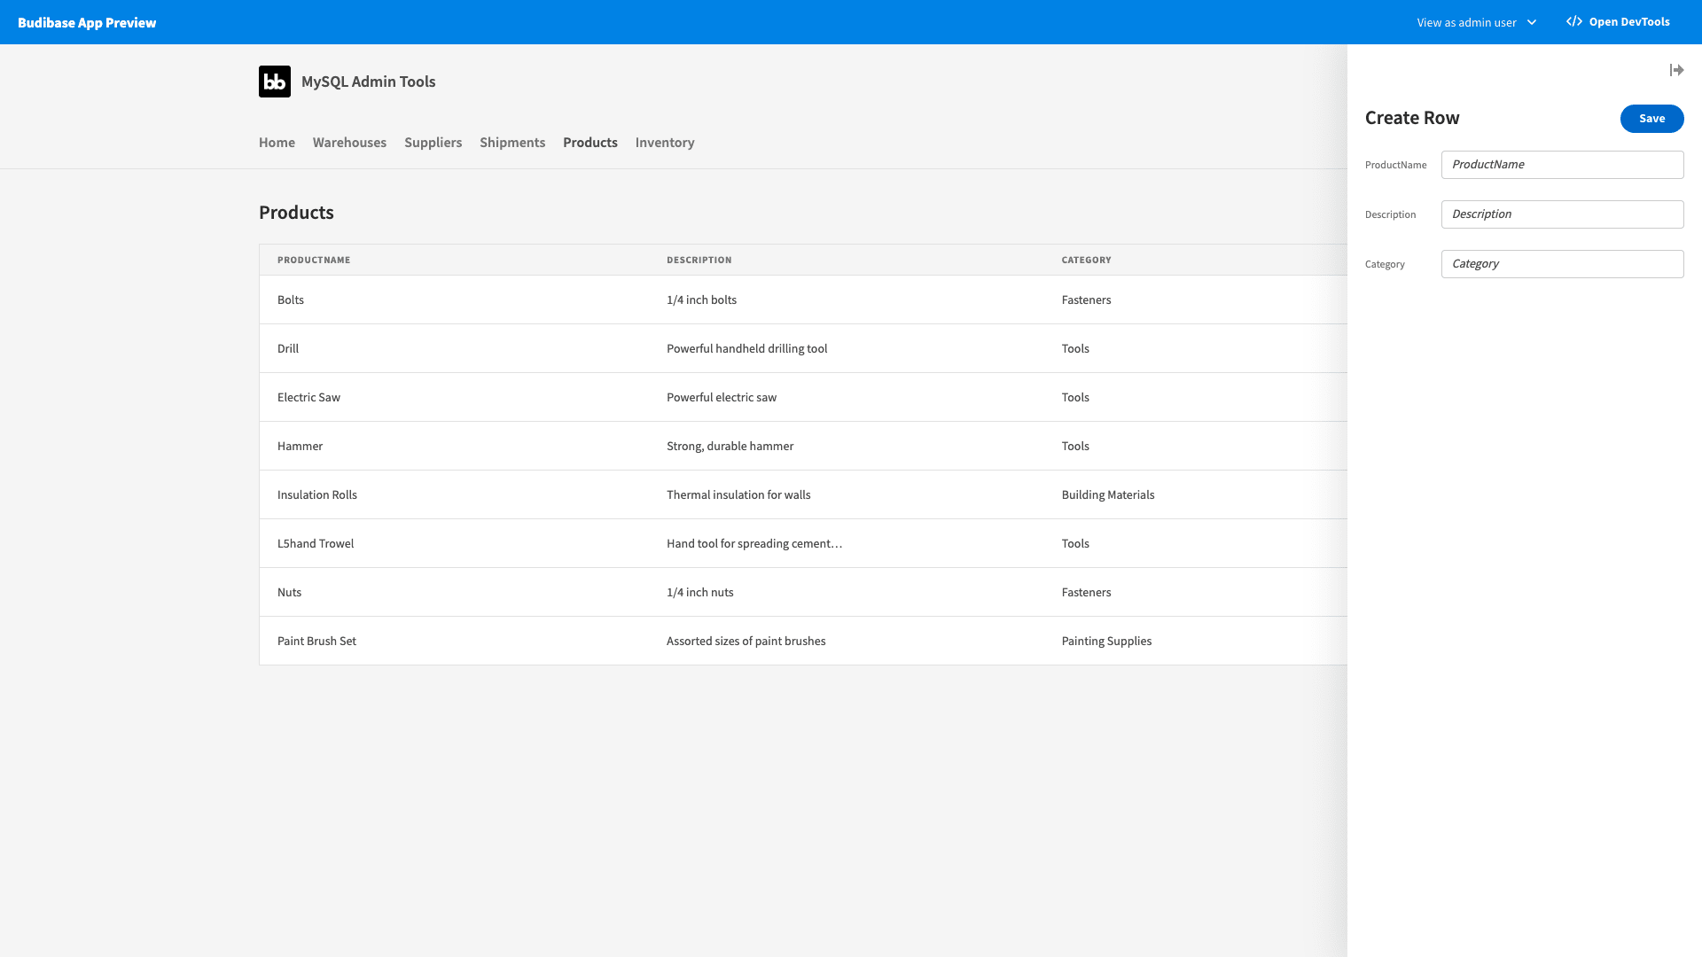This screenshot has width=1702, height=957.
Task: Close the Create Row side panel
Action: coord(1676,70)
